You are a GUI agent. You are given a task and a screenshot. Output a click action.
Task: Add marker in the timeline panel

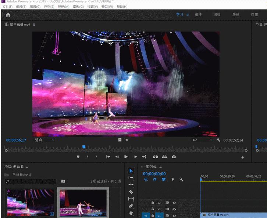click(172, 179)
